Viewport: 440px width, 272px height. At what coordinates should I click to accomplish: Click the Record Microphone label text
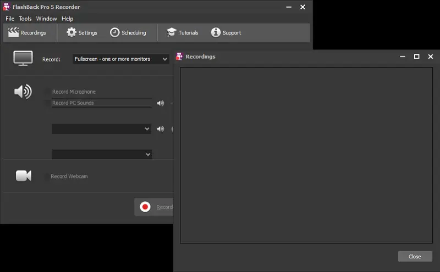[x=74, y=92]
